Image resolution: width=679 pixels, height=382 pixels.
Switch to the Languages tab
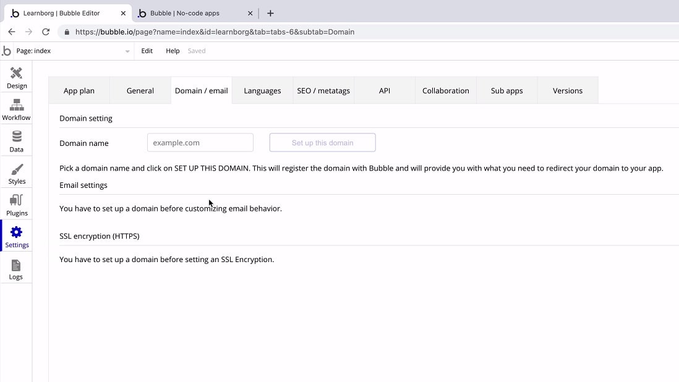(x=262, y=90)
